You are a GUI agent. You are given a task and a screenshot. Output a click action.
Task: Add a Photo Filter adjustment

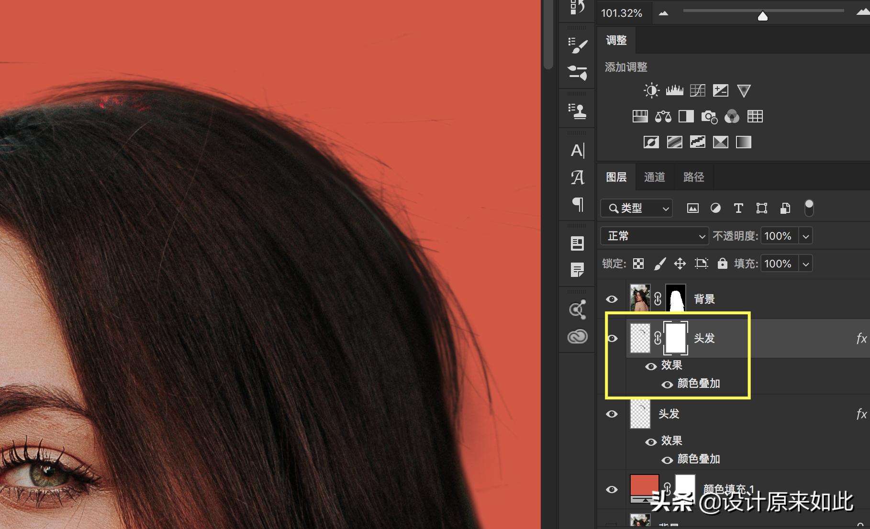pyautogui.click(x=709, y=116)
